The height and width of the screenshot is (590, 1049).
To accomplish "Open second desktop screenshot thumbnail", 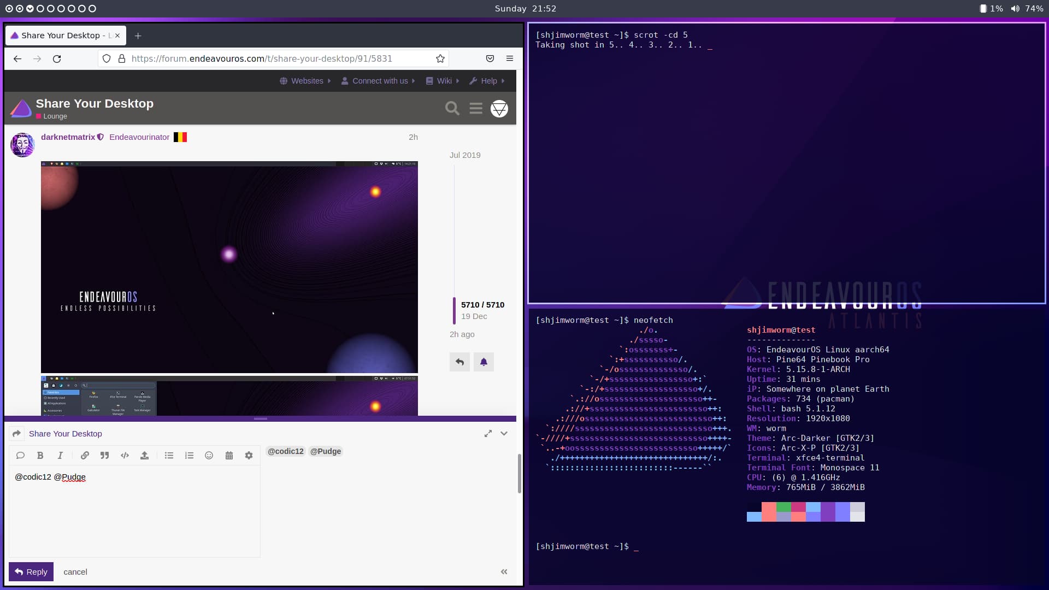I will [229, 396].
